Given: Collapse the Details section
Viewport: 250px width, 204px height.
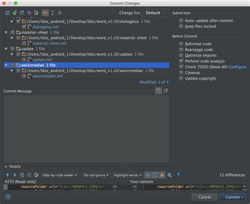Looking at the screenshot, I should pos(6,167).
